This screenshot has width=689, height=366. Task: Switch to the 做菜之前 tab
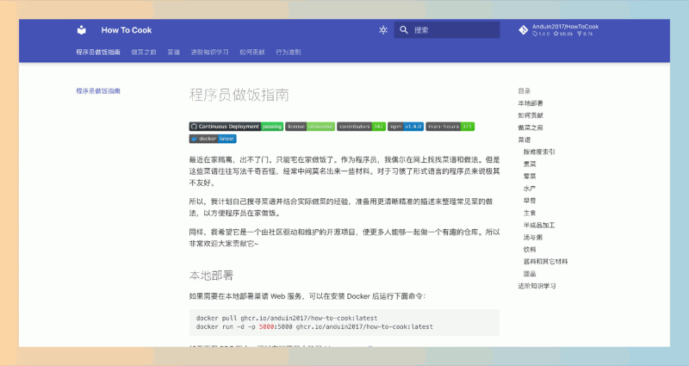[144, 52]
